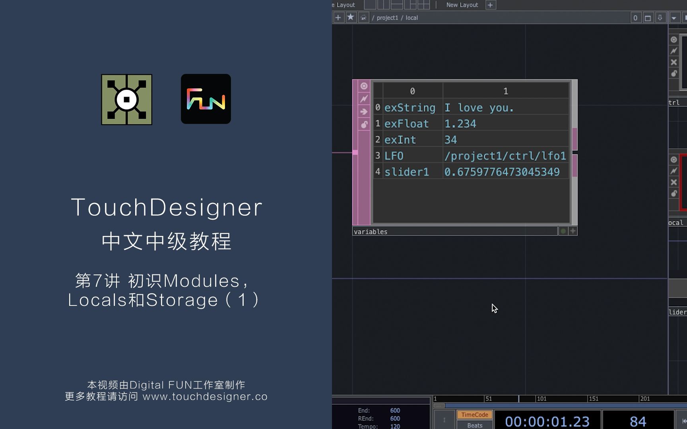Toggle viewer flag on local node
The width and height of the screenshot is (687, 429).
674,160
